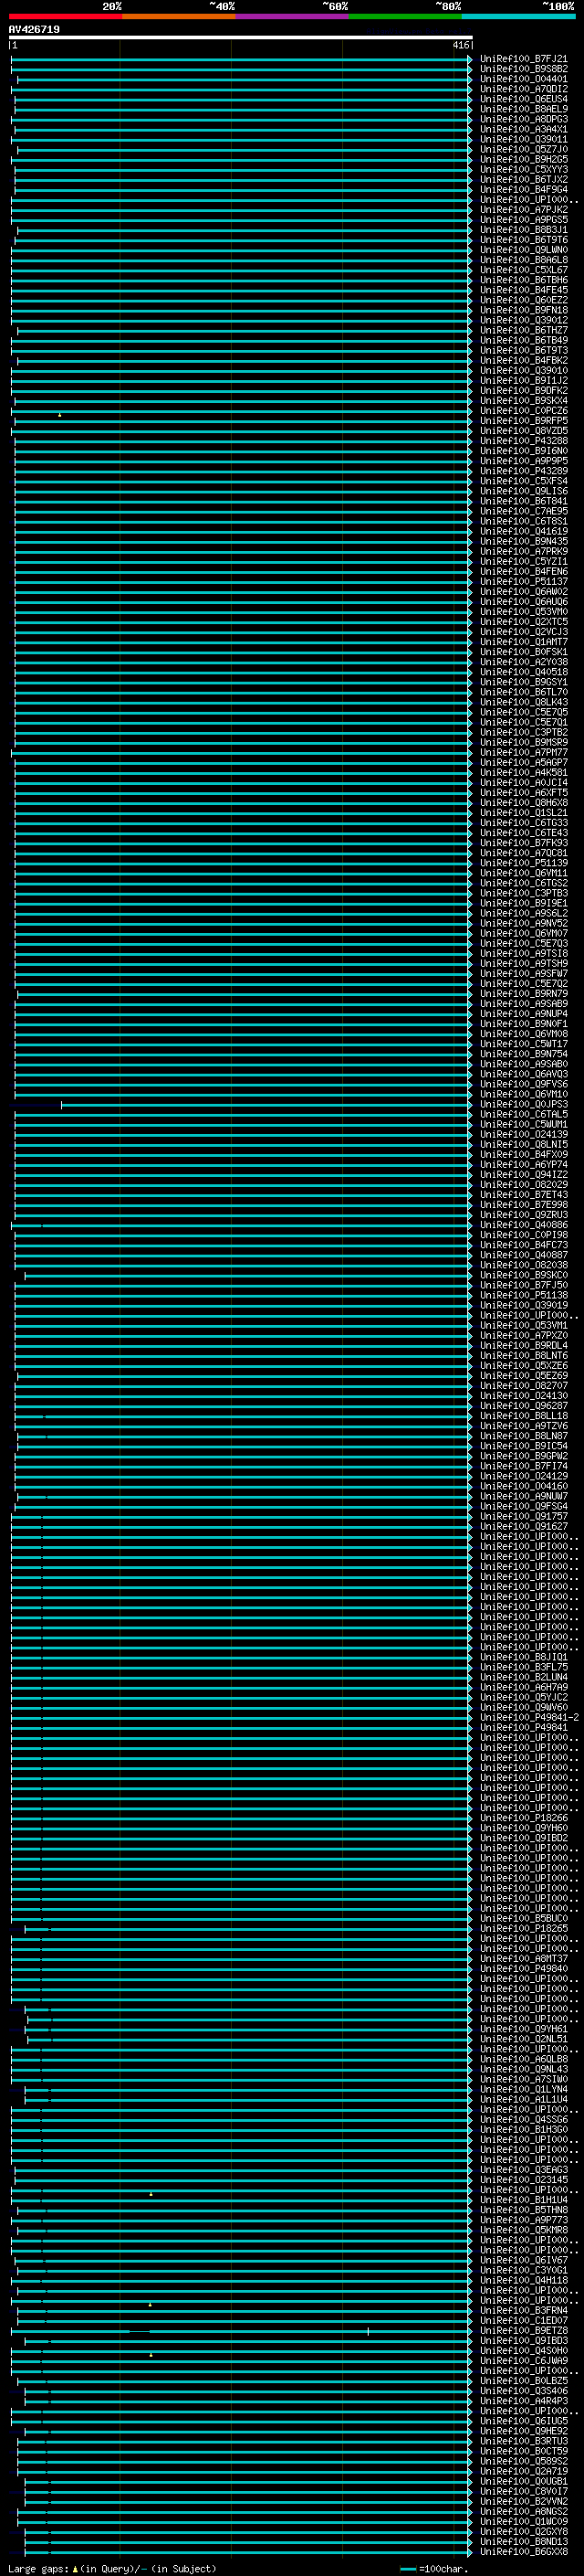Select label UniRef100_B3RTU3
This screenshot has height=2576, width=584.
pos(523,2441)
